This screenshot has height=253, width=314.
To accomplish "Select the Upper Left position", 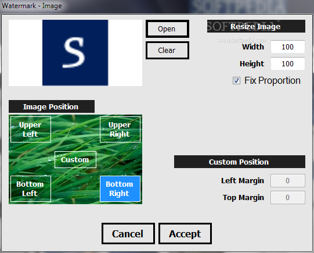I will click(31, 130).
